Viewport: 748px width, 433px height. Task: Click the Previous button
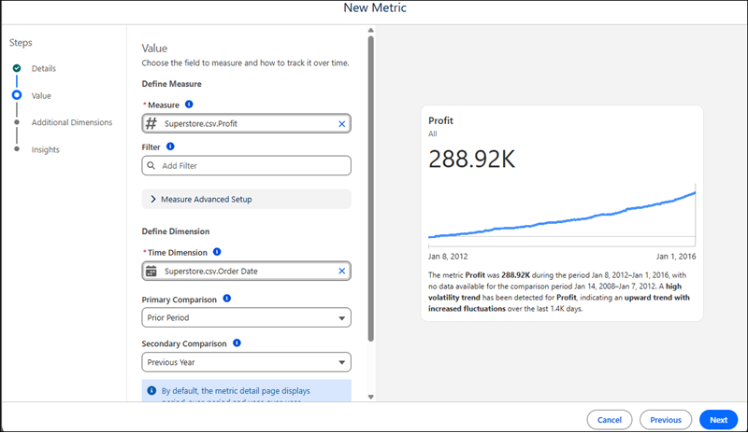click(x=666, y=420)
